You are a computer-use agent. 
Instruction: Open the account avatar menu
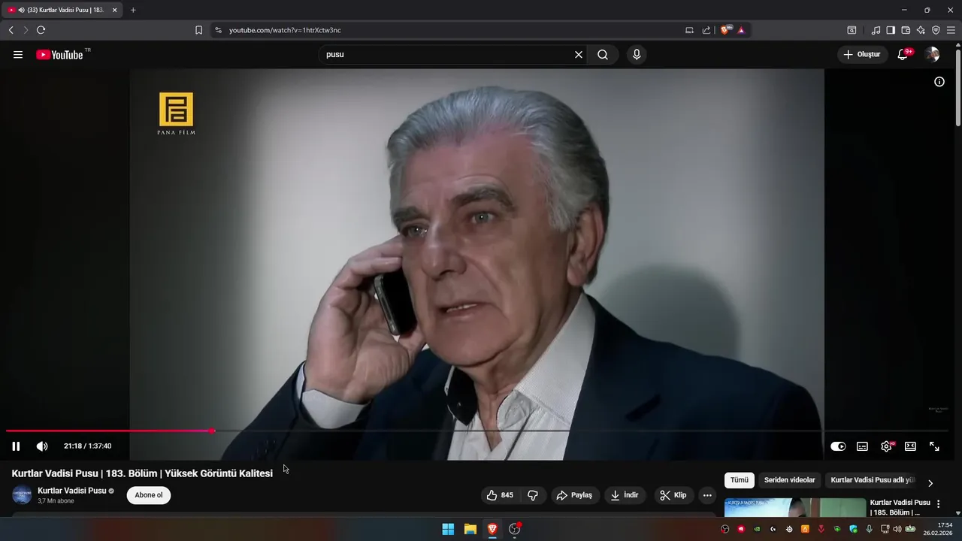click(932, 55)
